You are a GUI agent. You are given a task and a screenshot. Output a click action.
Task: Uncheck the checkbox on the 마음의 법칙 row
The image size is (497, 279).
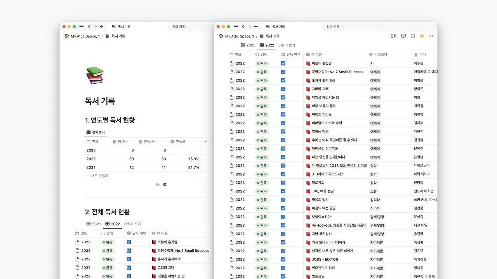coord(283,200)
